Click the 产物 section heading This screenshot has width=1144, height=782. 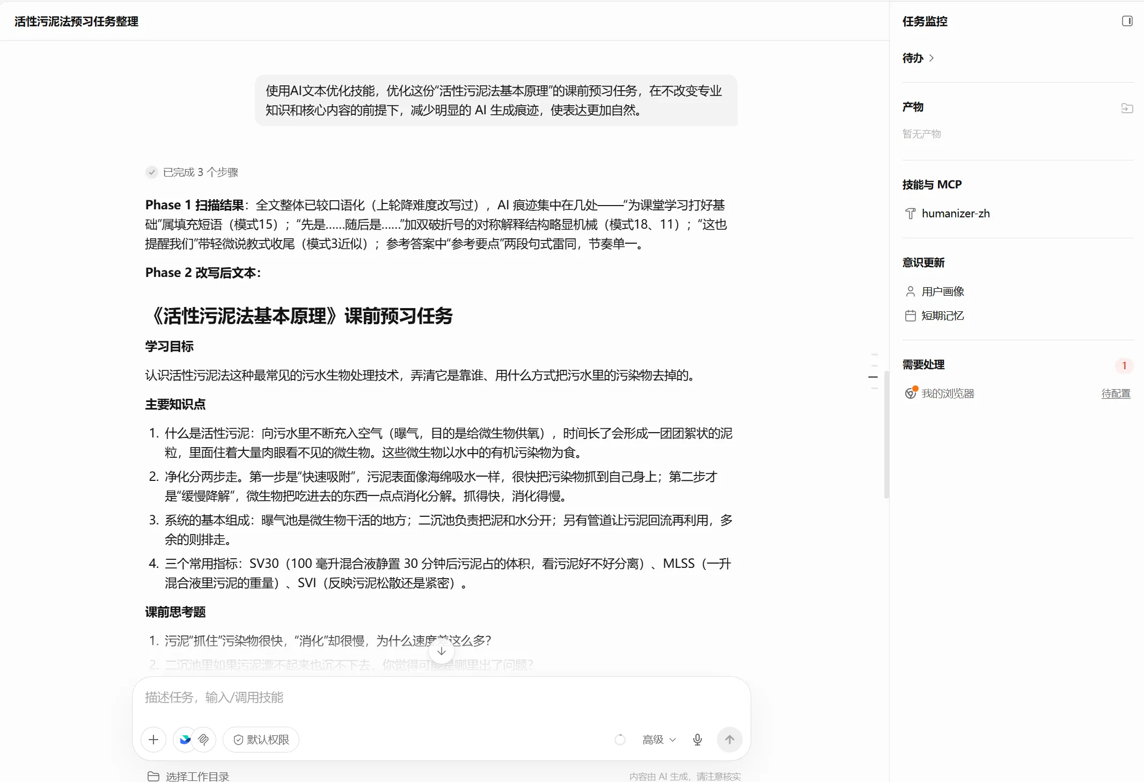pyautogui.click(x=913, y=107)
